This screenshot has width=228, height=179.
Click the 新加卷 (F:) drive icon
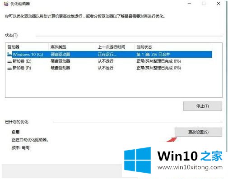9,69
